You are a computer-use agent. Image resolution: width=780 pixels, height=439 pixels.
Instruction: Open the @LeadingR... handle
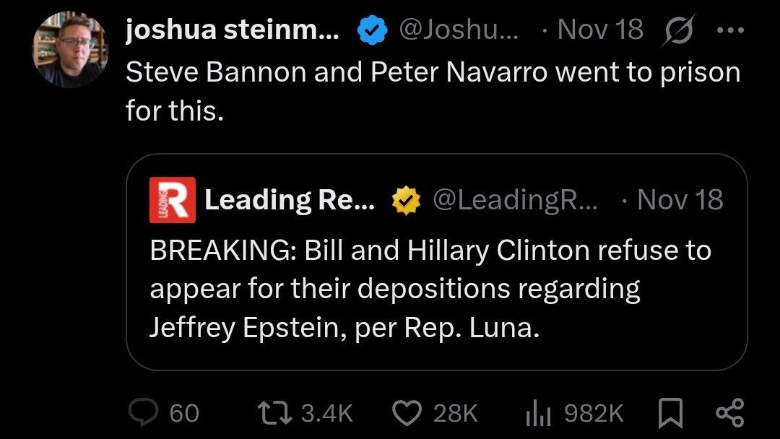coord(515,200)
